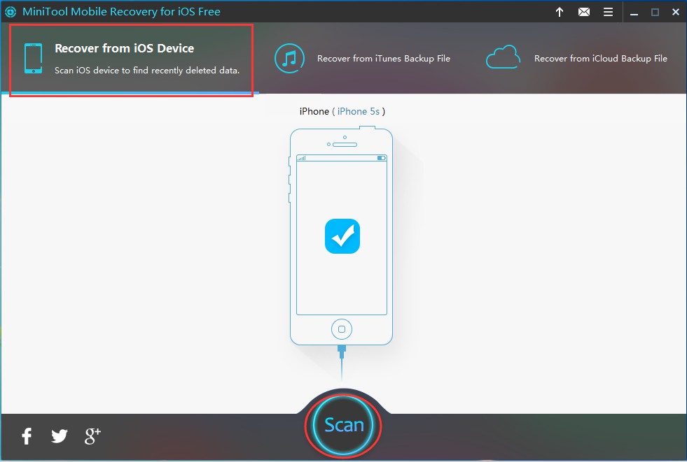
Task: Minimize the MiniTool window
Action: point(634,13)
